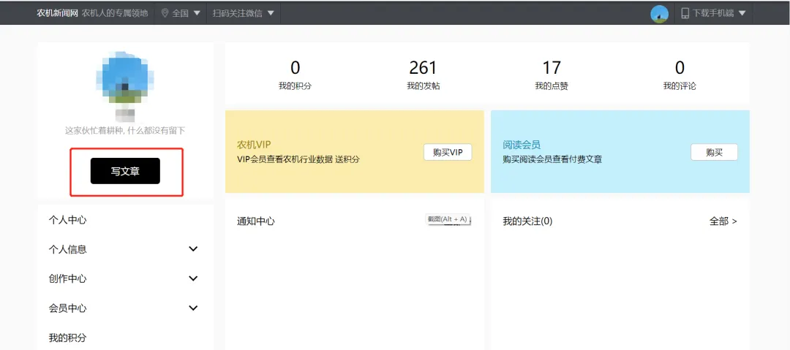Image resolution: width=790 pixels, height=350 pixels.
Task: Click the black 写文章 button
Action: (x=125, y=171)
